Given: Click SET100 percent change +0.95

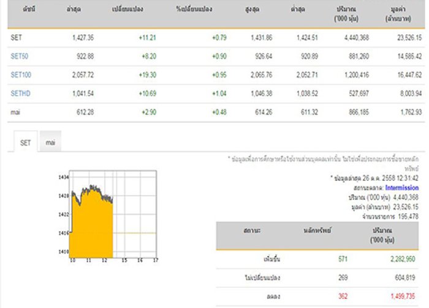Looking at the screenshot, I should (x=219, y=75).
